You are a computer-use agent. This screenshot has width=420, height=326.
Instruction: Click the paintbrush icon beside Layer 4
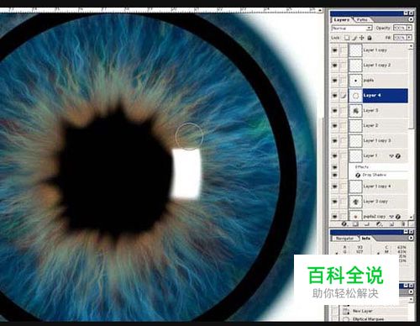tap(344, 96)
